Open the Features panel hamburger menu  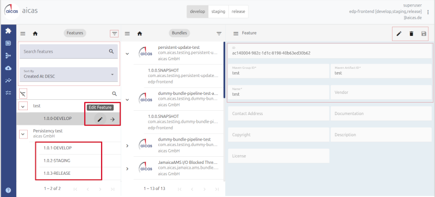[x=23, y=34]
